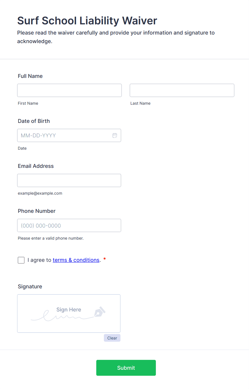249x389 pixels.
Task: Open the calendar picker icon
Action: [x=115, y=135]
